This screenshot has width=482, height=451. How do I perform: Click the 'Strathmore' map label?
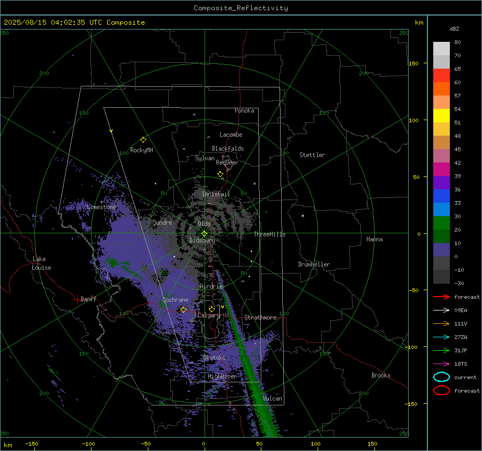pyautogui.click(x=260, y=317)
